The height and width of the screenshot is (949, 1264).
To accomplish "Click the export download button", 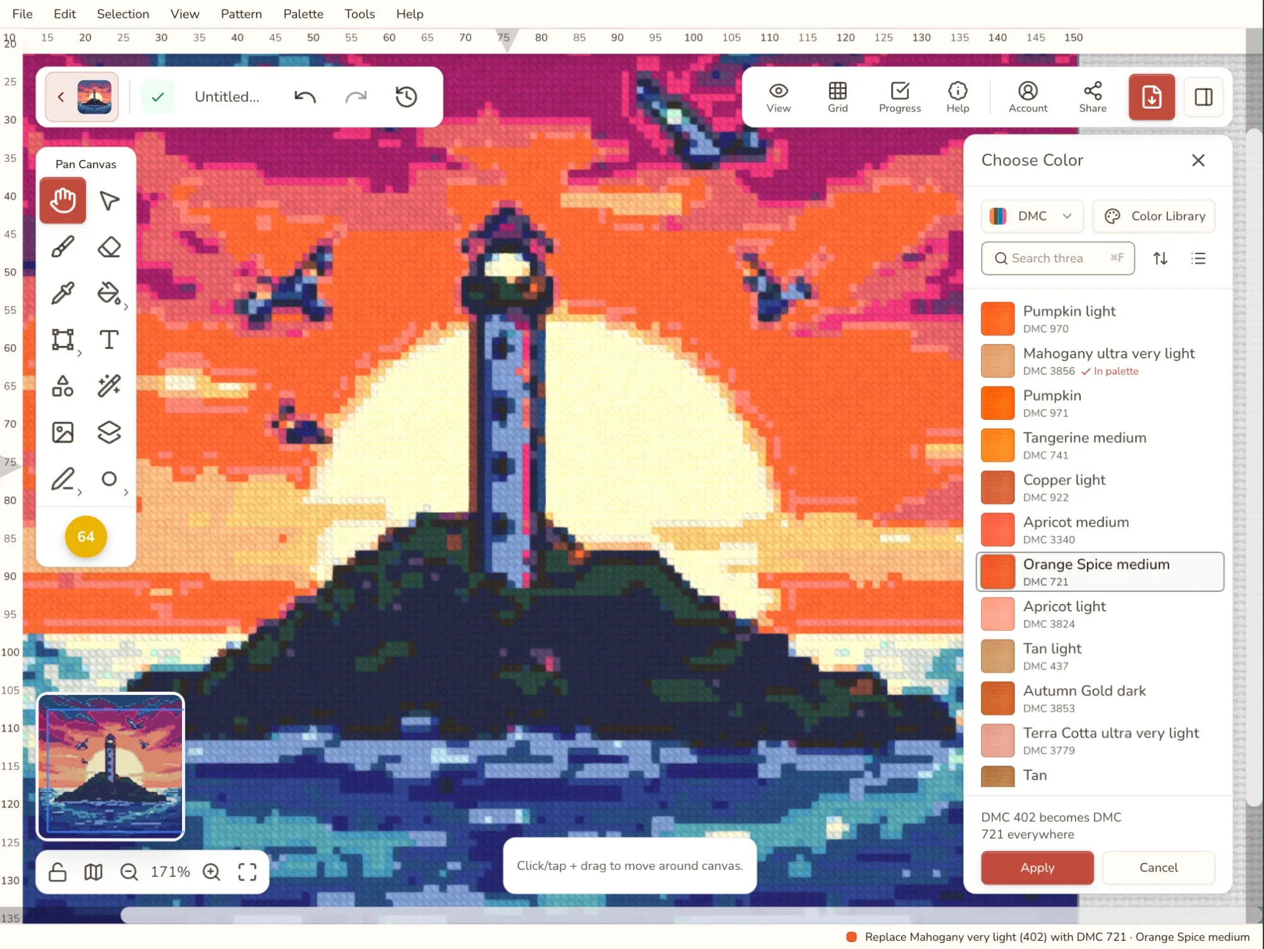I will (x=1152, y=97).
